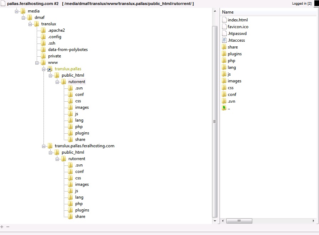Image resolution: width=319 pixels, height=235 pixels.
Task: Click the php folder icon in file list
Action: [224, 60]
